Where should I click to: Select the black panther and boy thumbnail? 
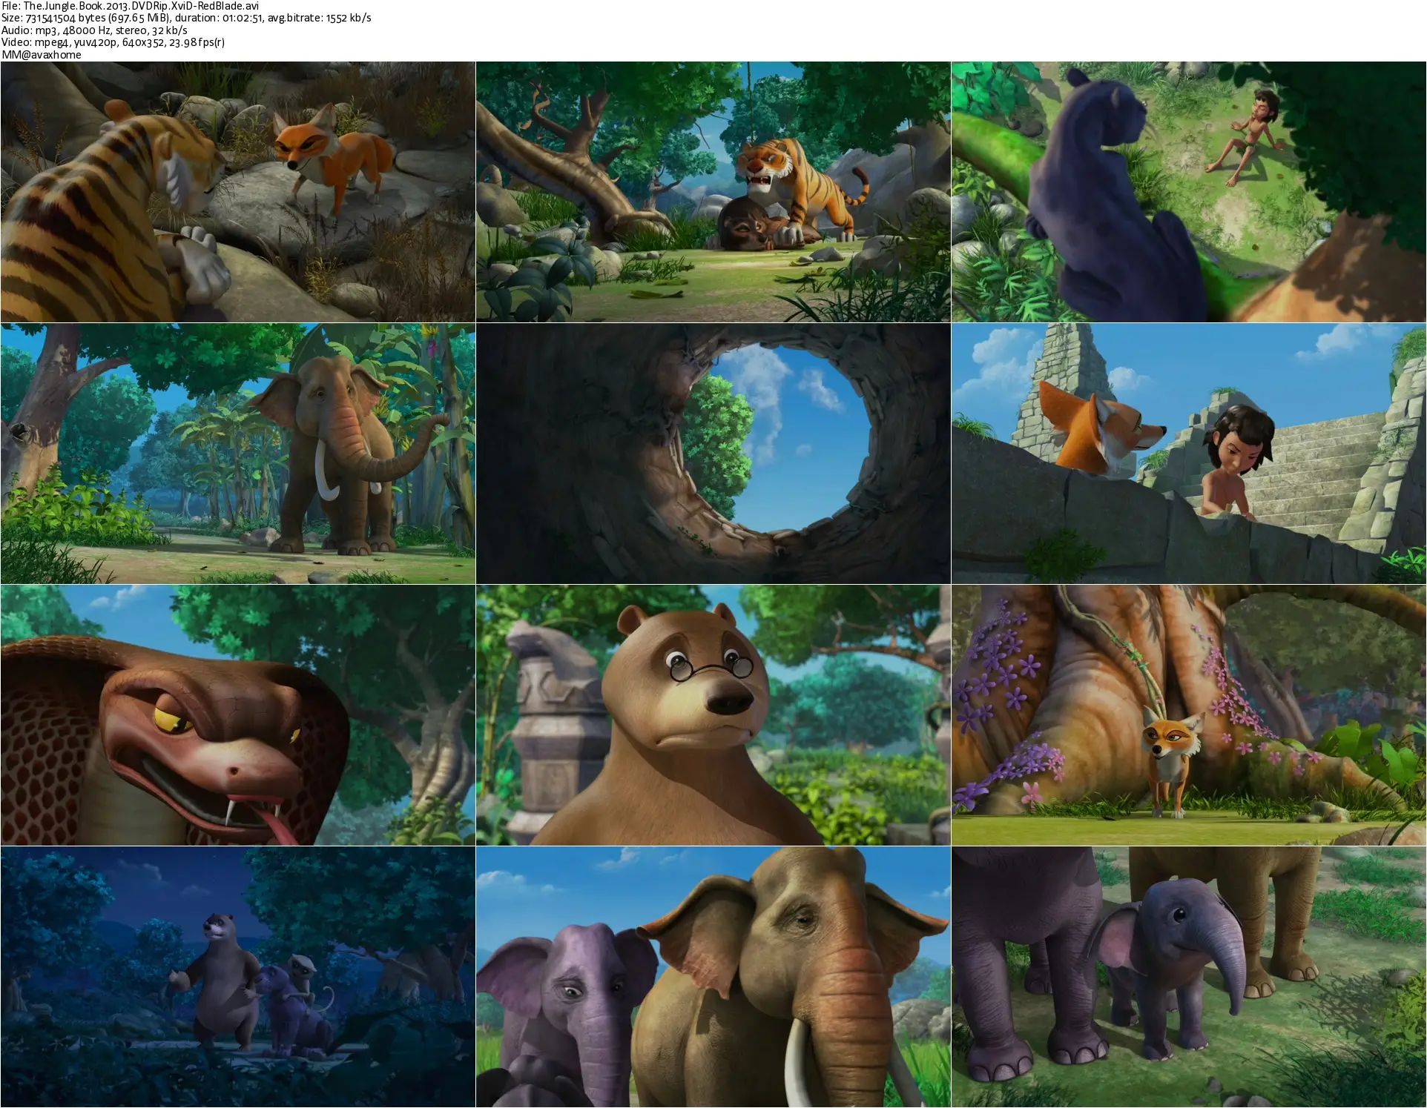click(1189, 191)
